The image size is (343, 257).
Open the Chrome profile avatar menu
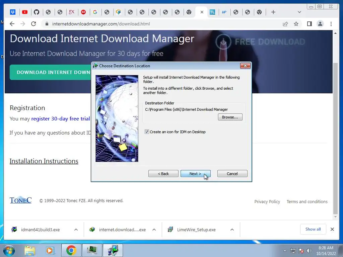click(320, 24)
